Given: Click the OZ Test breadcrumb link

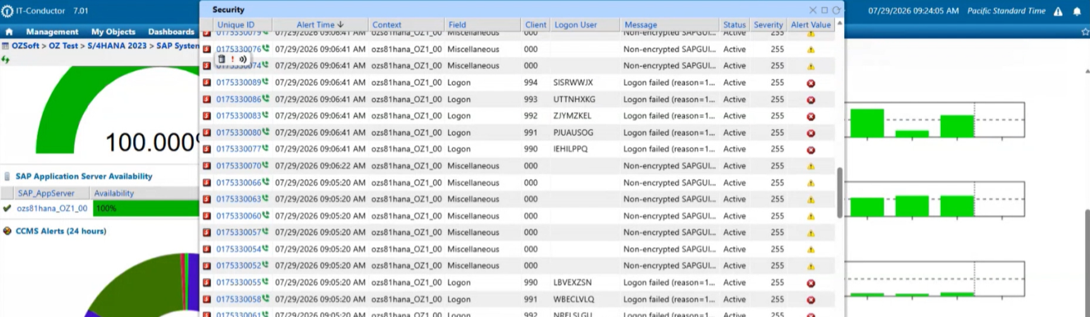Looking at the screenshot, I should tap(63, 45).
